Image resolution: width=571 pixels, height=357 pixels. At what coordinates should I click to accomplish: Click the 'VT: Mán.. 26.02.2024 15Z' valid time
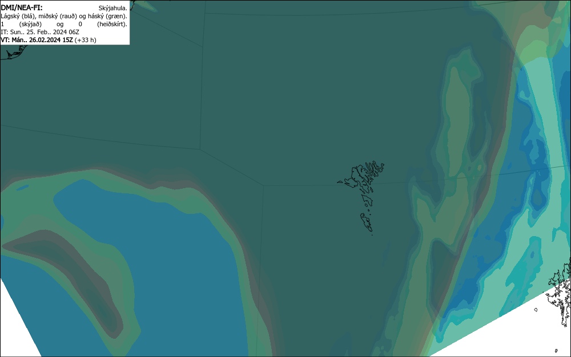point(37,40)
